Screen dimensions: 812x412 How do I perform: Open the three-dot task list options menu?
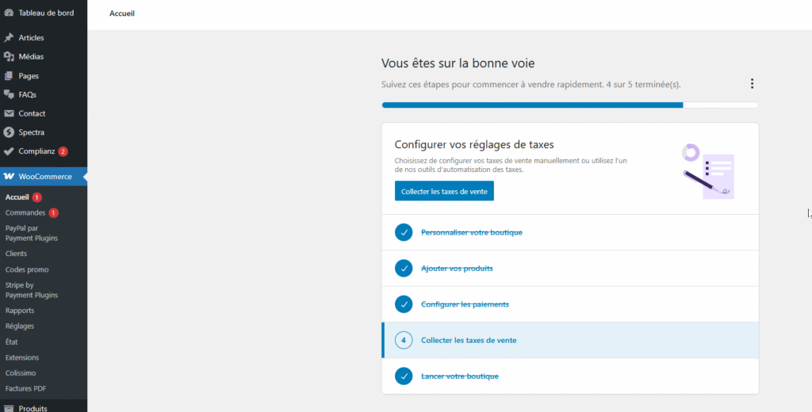pos(752,84)
